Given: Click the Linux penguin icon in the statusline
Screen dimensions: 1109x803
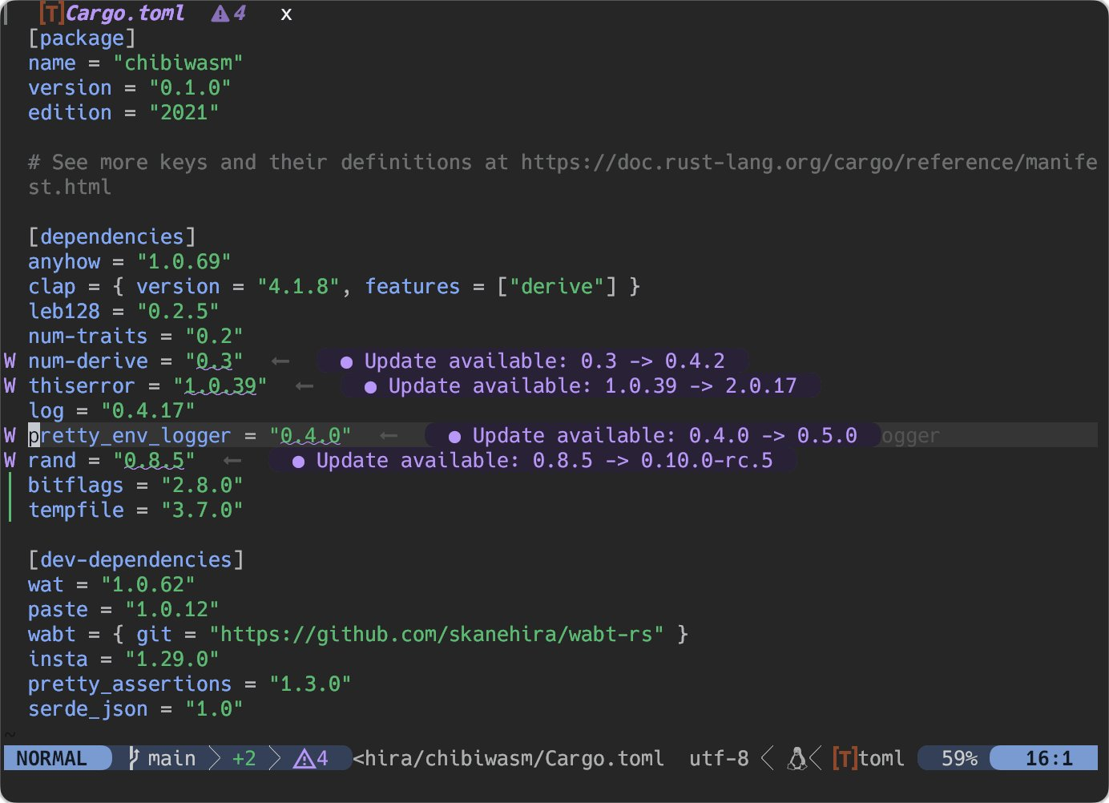Looking at the screenshot, I should [797, 758].
